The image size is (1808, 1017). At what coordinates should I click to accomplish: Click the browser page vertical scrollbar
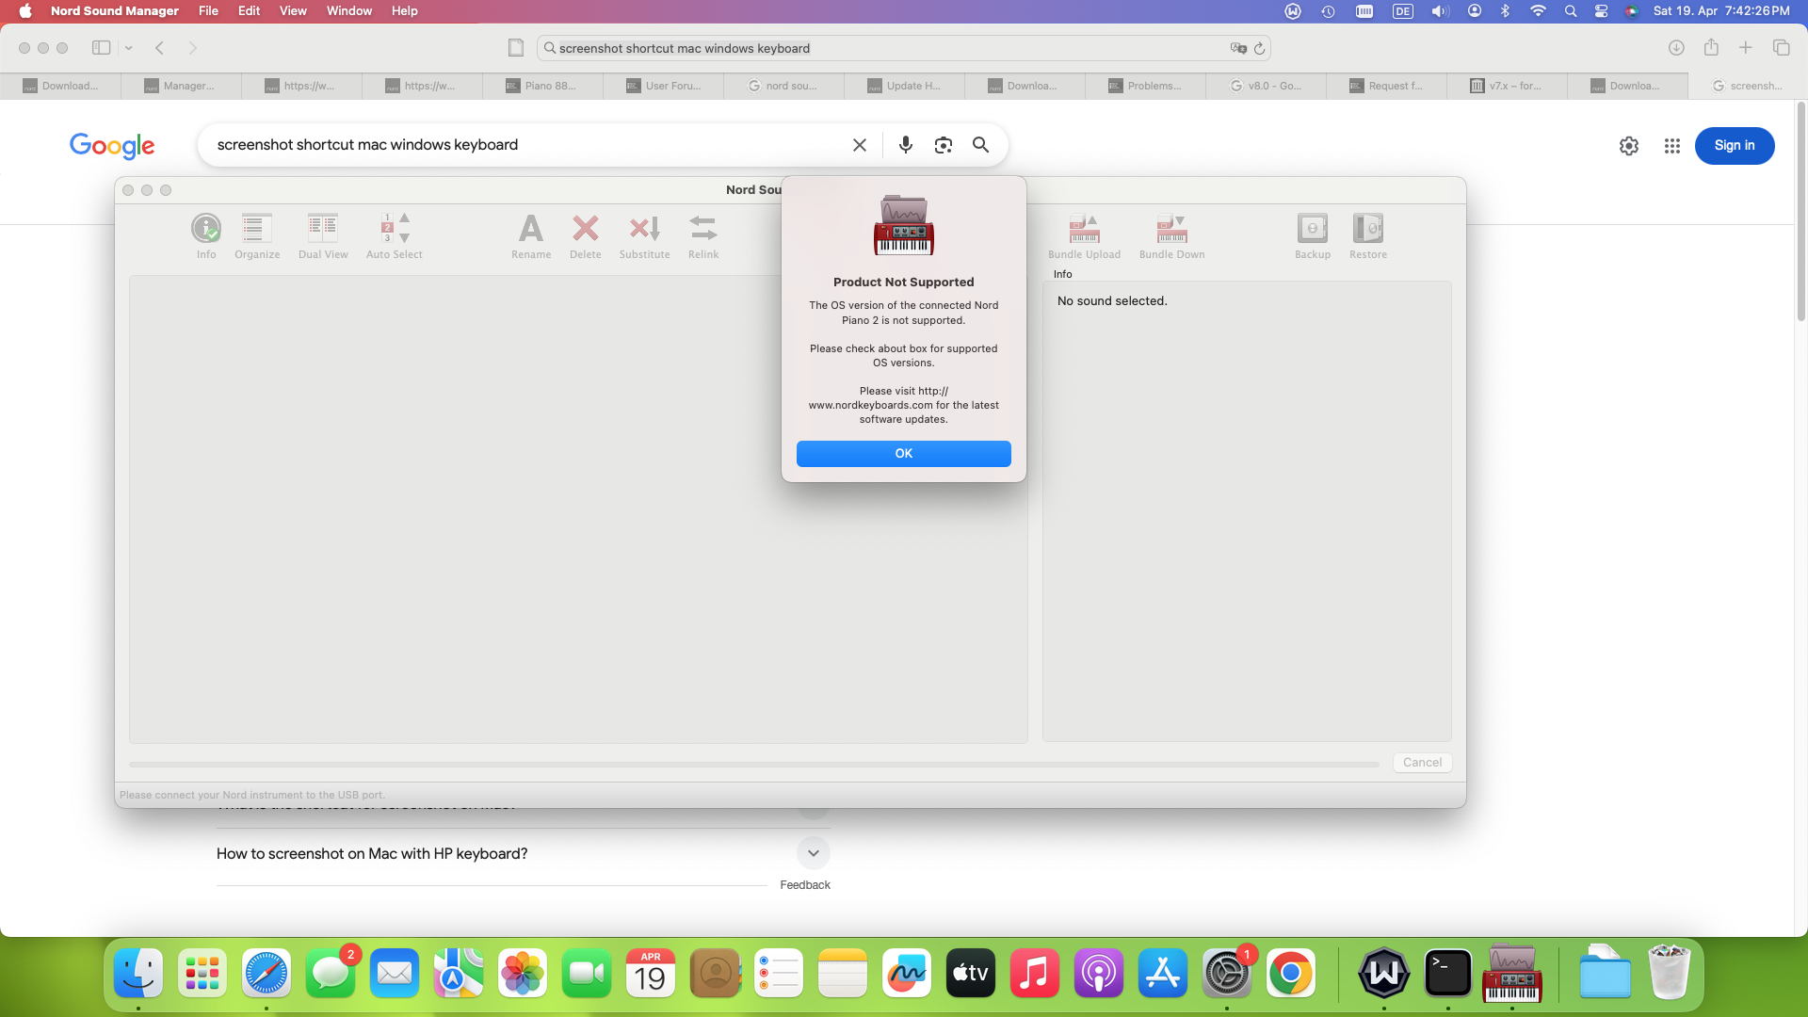pos(1800,212)
